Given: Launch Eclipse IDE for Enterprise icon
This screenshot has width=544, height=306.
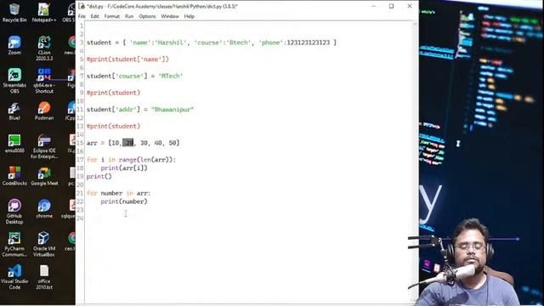Looking at the screenshot, I should tap(44, 146).
